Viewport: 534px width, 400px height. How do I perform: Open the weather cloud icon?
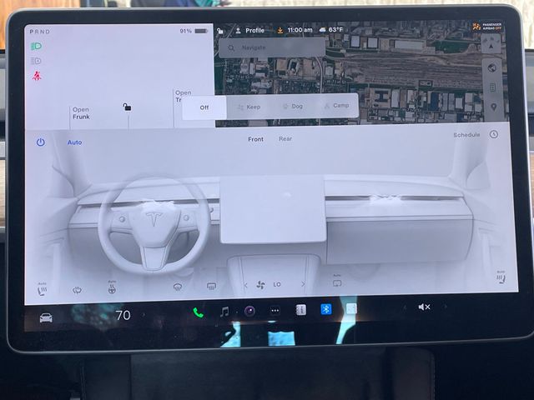pos(322,30)
